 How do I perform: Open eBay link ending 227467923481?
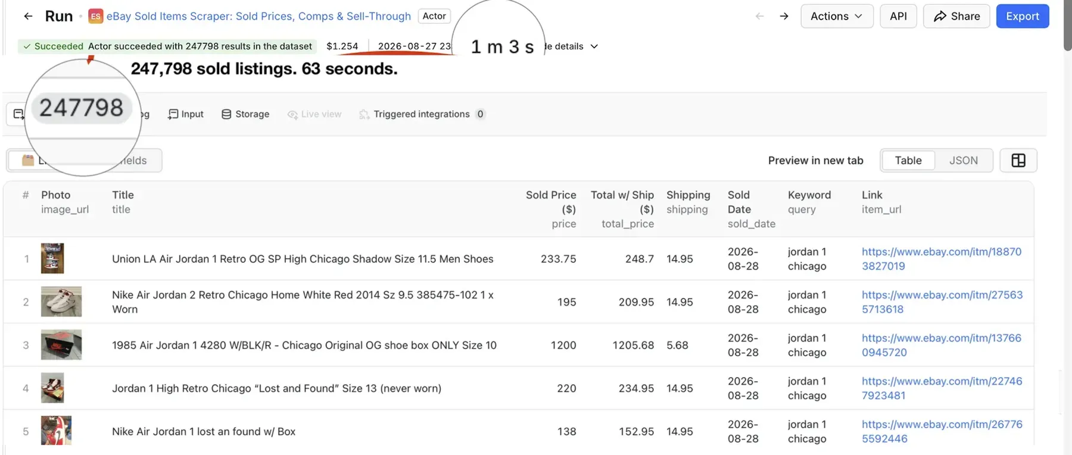point(942,388)
